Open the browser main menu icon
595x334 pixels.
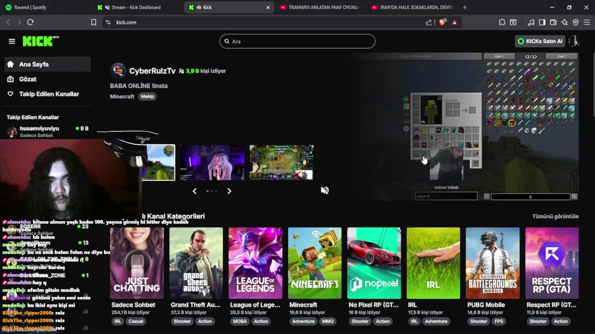(587, 22)
